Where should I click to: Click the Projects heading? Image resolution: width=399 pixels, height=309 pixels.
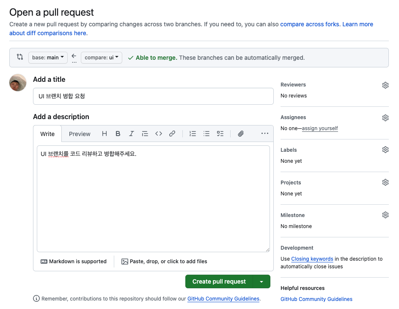coord(291,183)
